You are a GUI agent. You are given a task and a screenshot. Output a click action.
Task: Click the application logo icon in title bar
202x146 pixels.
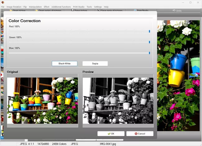click(x=3, y=2)
